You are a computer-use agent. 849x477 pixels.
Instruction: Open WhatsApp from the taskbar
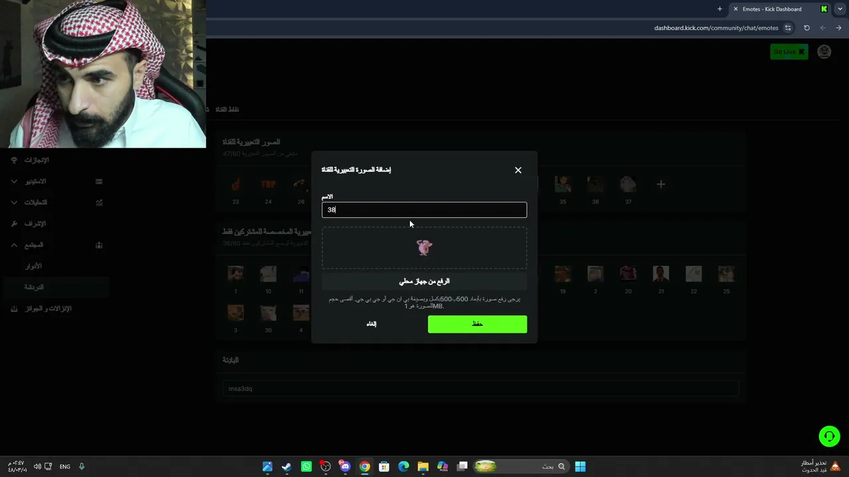[x=306, y=466]
